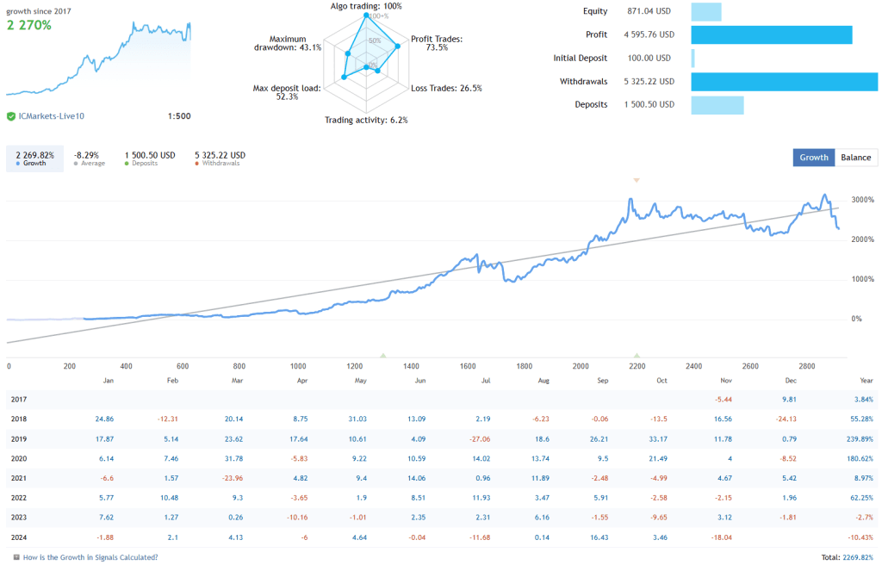
Task: Click the right green triangle under the chart axis
Action: [637, 354]
